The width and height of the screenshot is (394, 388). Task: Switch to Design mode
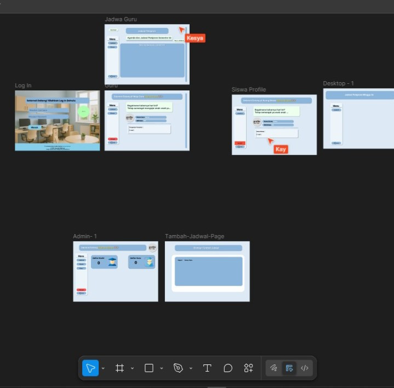pyautogui.click(x=289, y=368)
